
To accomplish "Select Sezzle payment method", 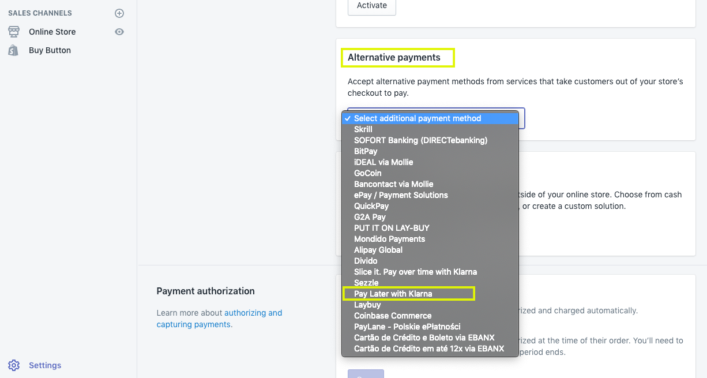I will coord(430,283).
